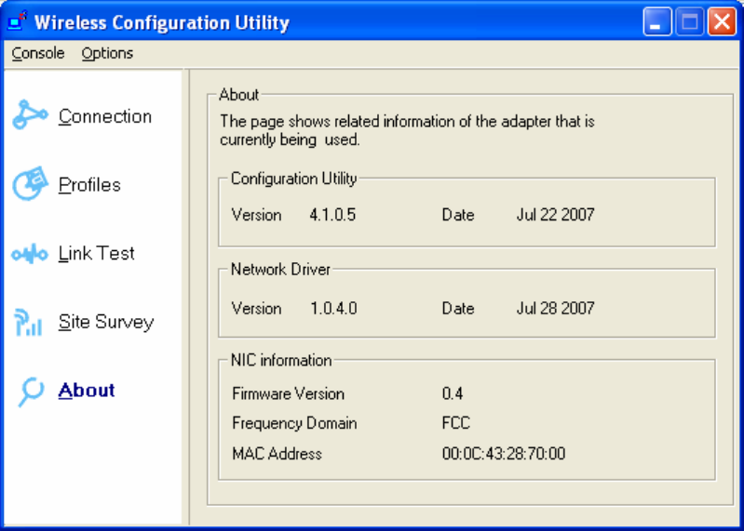This screenshot has width=744, height=531.
Task: Click the Wireless Configuration Utility title text
Action: (x=162, y=22)
